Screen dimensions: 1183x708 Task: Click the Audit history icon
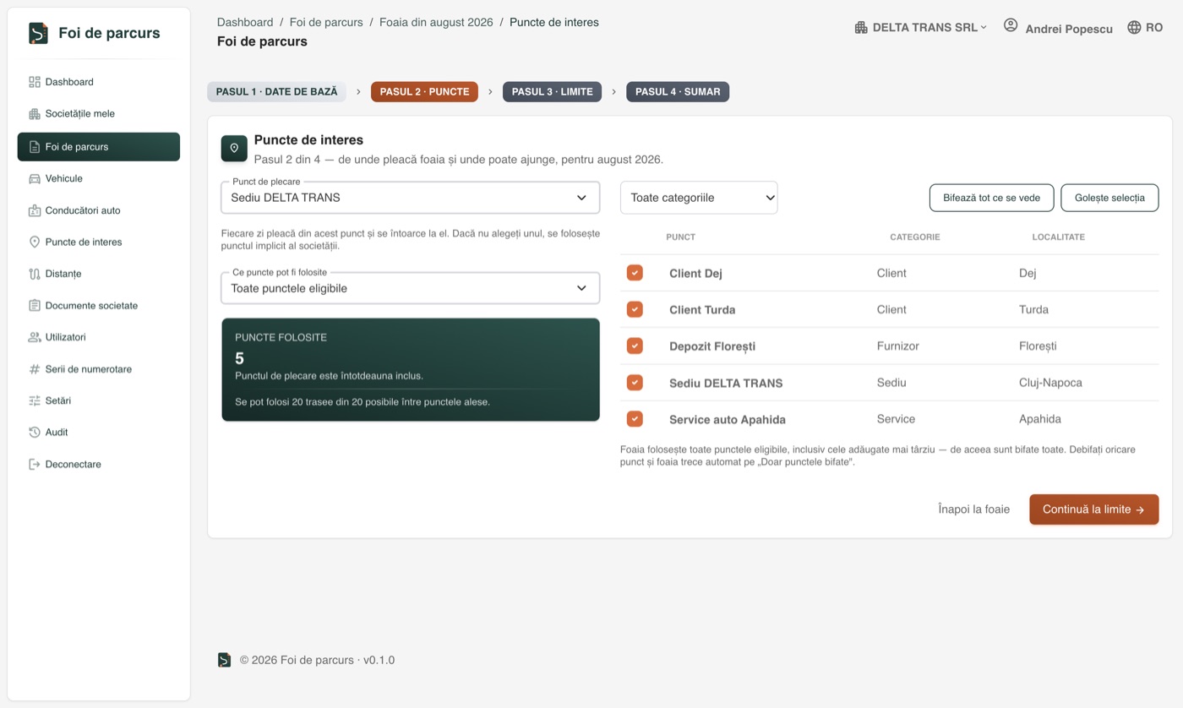point(35,433)
